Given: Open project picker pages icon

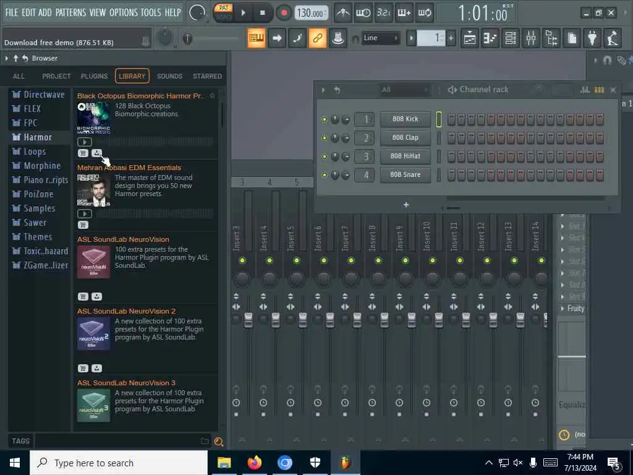Looking at the screenshot, I should [x=572, y=38].
